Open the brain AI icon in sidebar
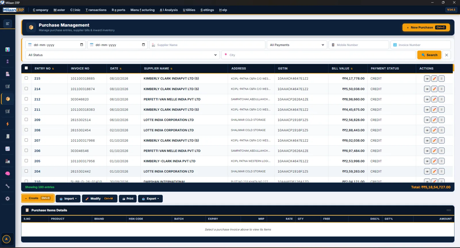The width and height of the screenshot is (460, 248). click(x=8, y=174)
